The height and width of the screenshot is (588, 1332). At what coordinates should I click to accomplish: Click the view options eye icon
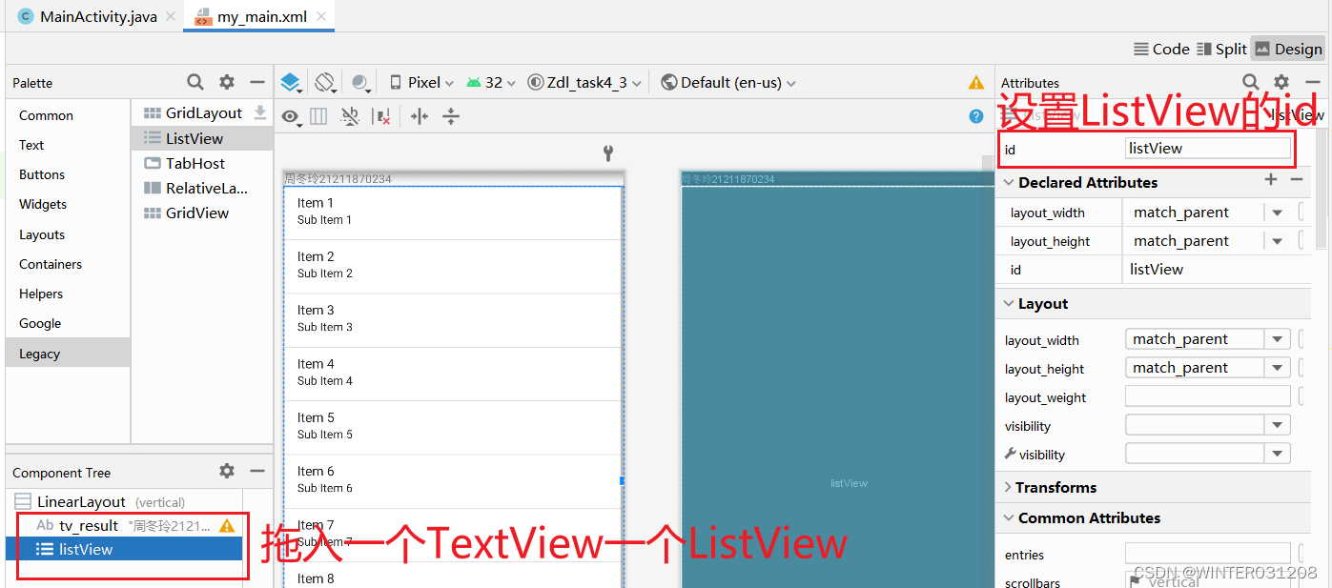(291, 116)
